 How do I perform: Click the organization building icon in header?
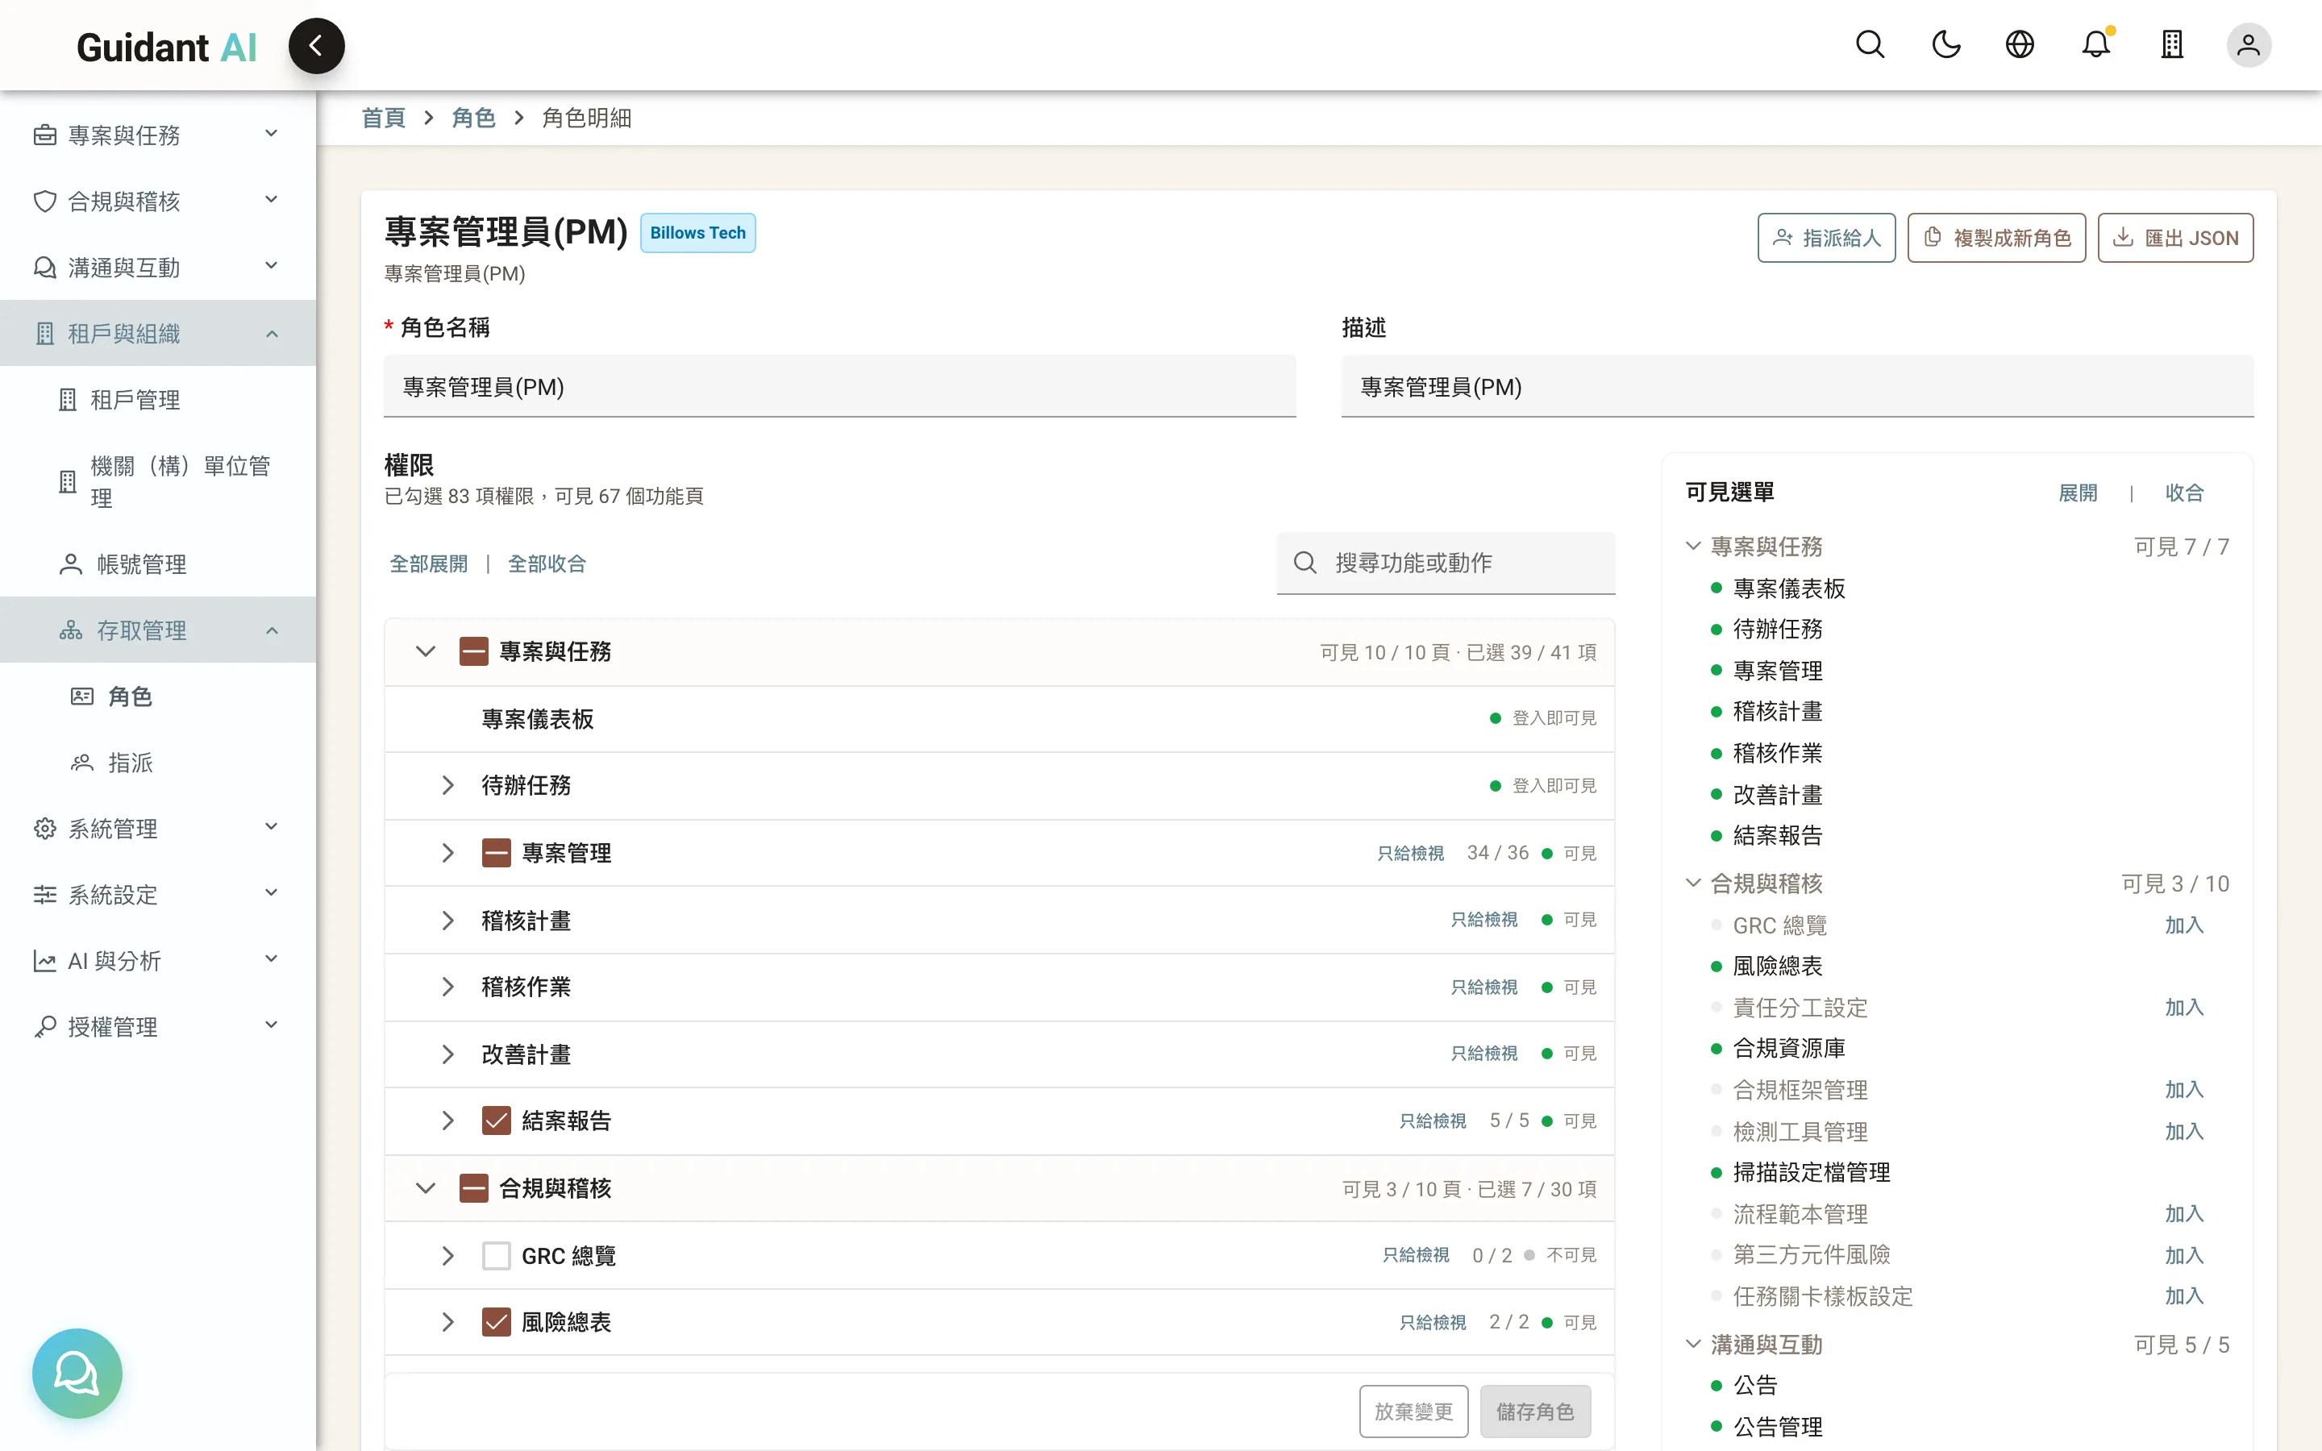click(2172, 45)
